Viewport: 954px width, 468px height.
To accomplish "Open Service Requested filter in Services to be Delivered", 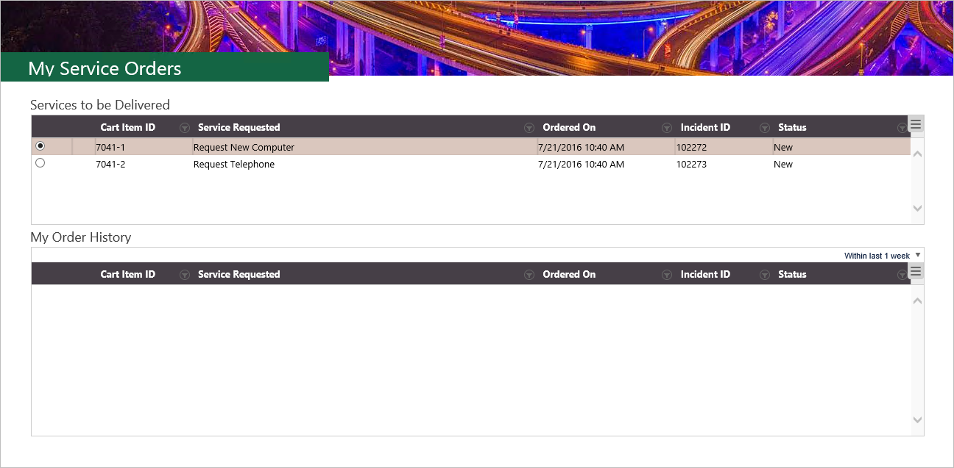I will [x=529, y=128].
